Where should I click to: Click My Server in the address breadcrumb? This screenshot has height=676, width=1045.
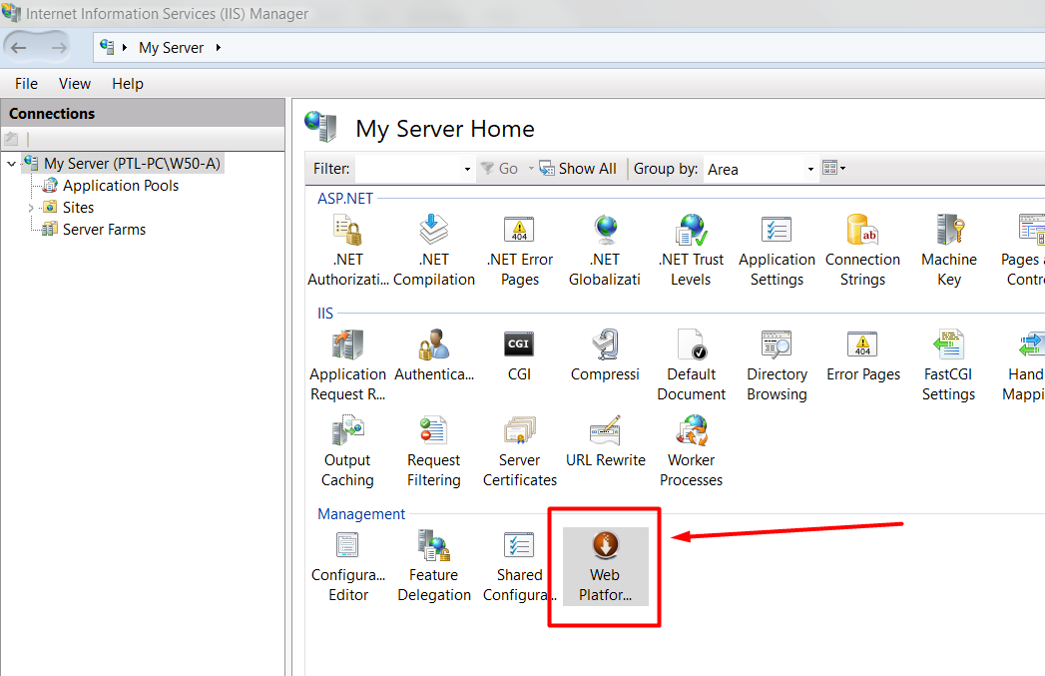[171, 48]
